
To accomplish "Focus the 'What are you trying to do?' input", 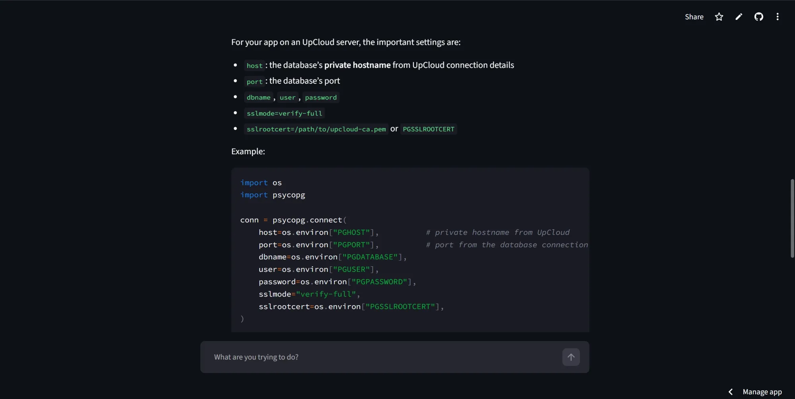I will pyautogui.click(x=382, y=357).
